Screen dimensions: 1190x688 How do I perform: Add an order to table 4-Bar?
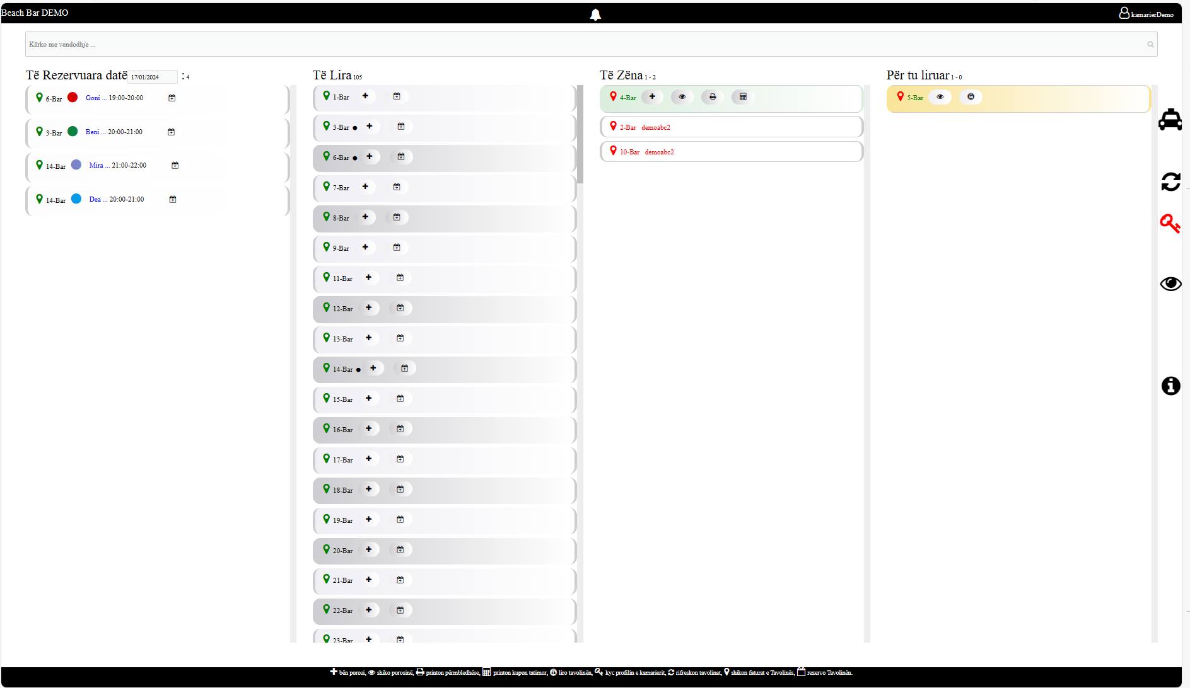pyautogui.click(x=652, y=97)
